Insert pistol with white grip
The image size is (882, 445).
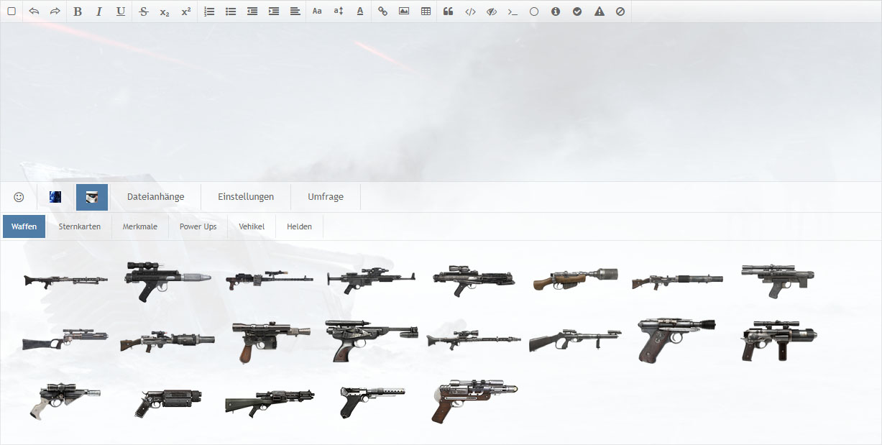65,400
